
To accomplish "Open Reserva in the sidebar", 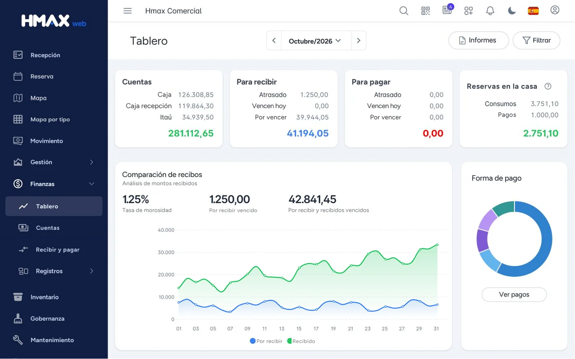I will (54, 76).
